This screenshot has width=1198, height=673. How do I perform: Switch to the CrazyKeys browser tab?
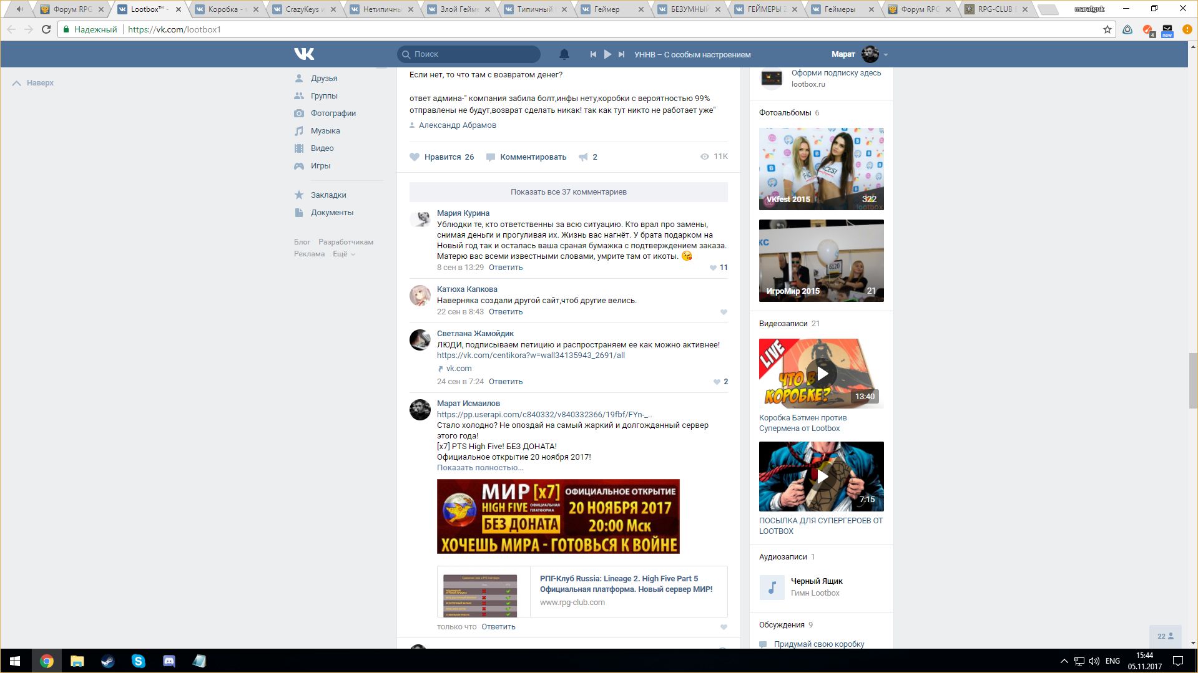(302, 9)
